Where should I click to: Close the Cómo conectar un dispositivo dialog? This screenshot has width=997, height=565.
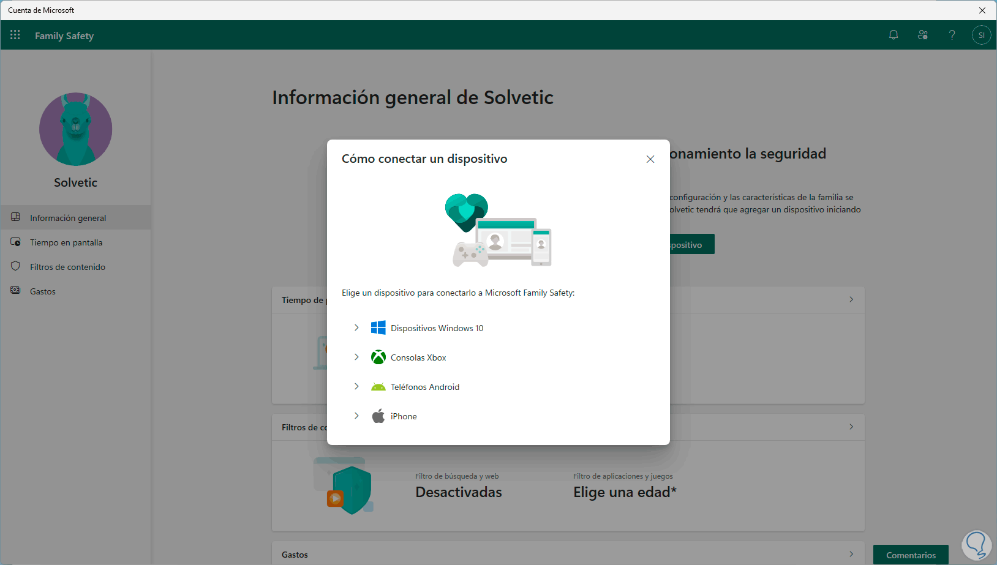(x=650, y=159)
